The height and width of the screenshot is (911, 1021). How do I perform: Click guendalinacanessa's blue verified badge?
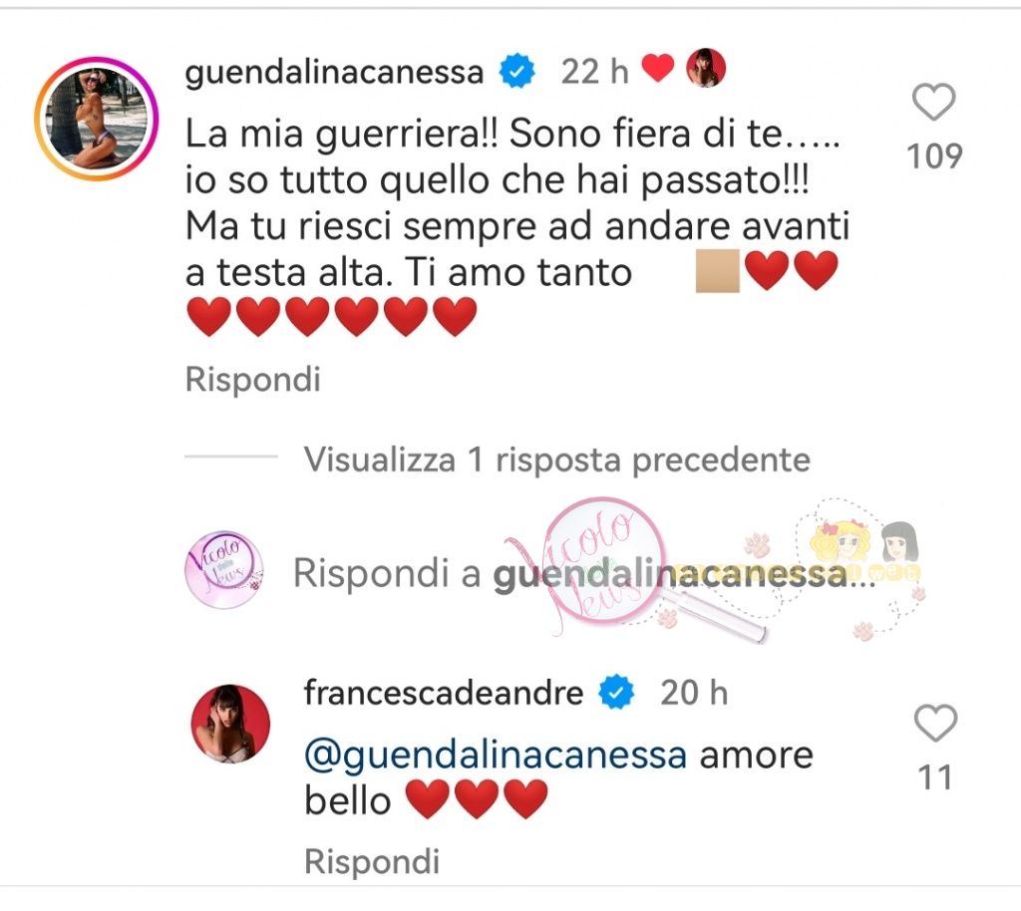click(517, 72)
